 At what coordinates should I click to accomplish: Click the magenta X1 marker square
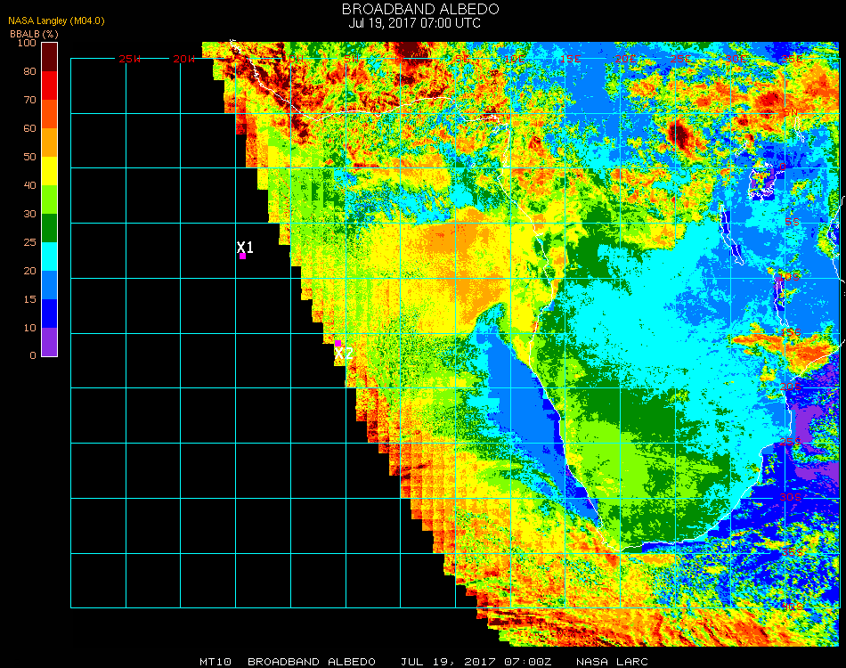click(243, 257)
